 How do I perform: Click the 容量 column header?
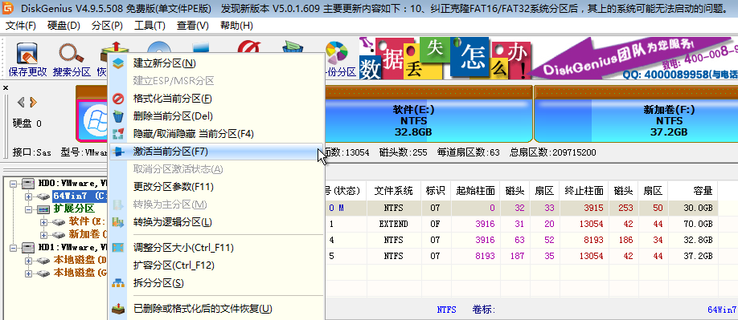click(x=693, y=191)
